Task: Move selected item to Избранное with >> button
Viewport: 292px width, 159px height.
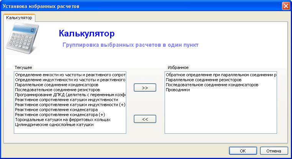Action: point(145,88)
